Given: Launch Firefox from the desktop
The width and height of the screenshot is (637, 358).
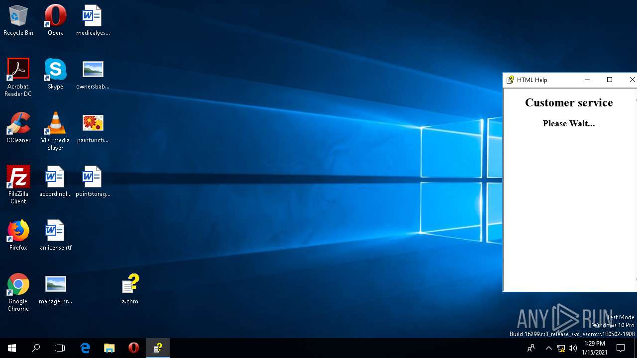Looking at the screenshot, I should click(18, 235).
